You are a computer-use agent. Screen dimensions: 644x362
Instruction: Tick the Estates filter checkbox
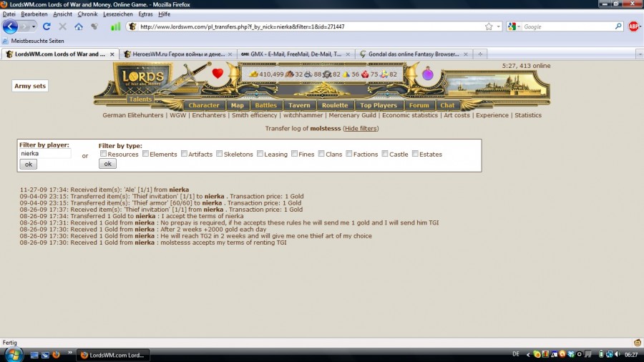pos(415,154)
